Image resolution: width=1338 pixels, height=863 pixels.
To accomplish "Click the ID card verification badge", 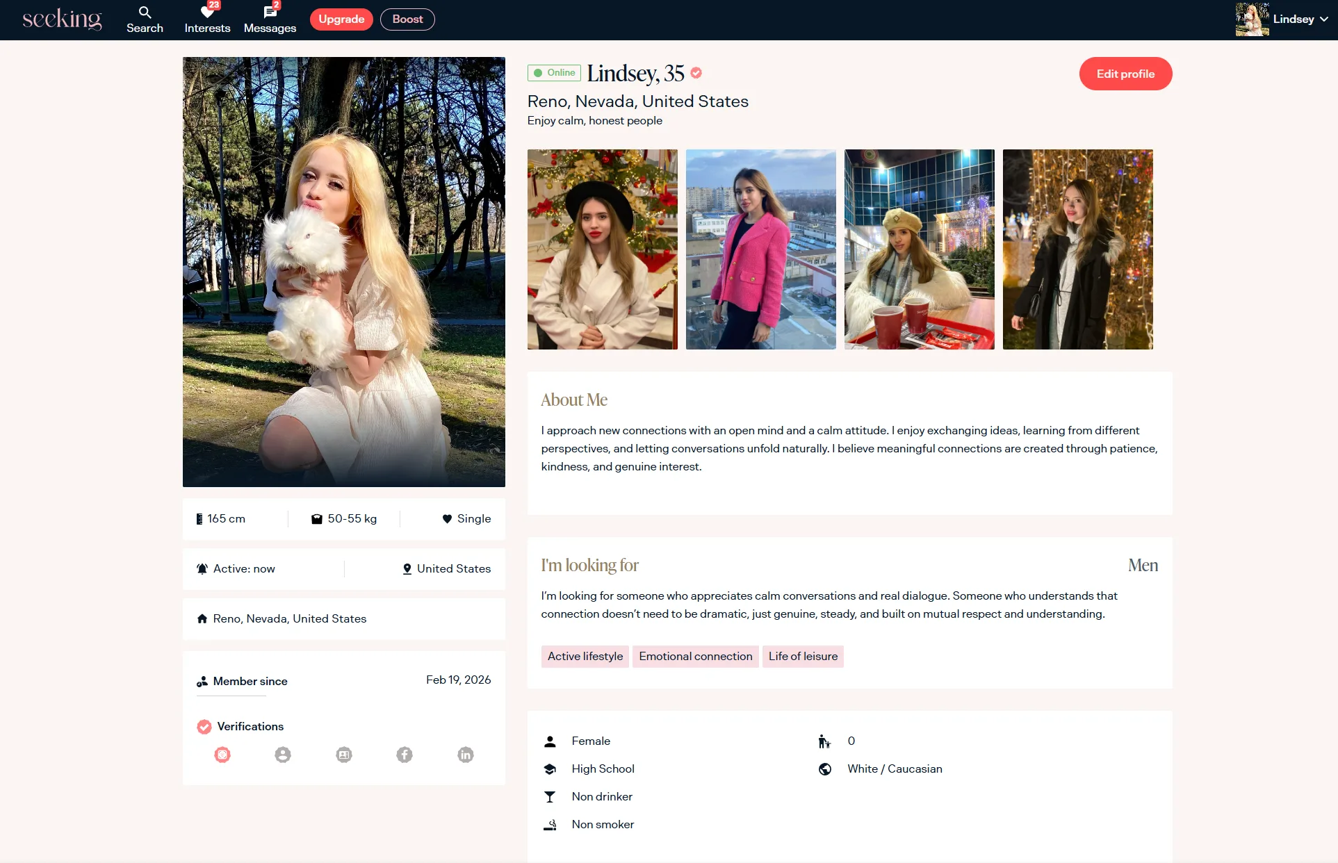I will pos(344,755).
